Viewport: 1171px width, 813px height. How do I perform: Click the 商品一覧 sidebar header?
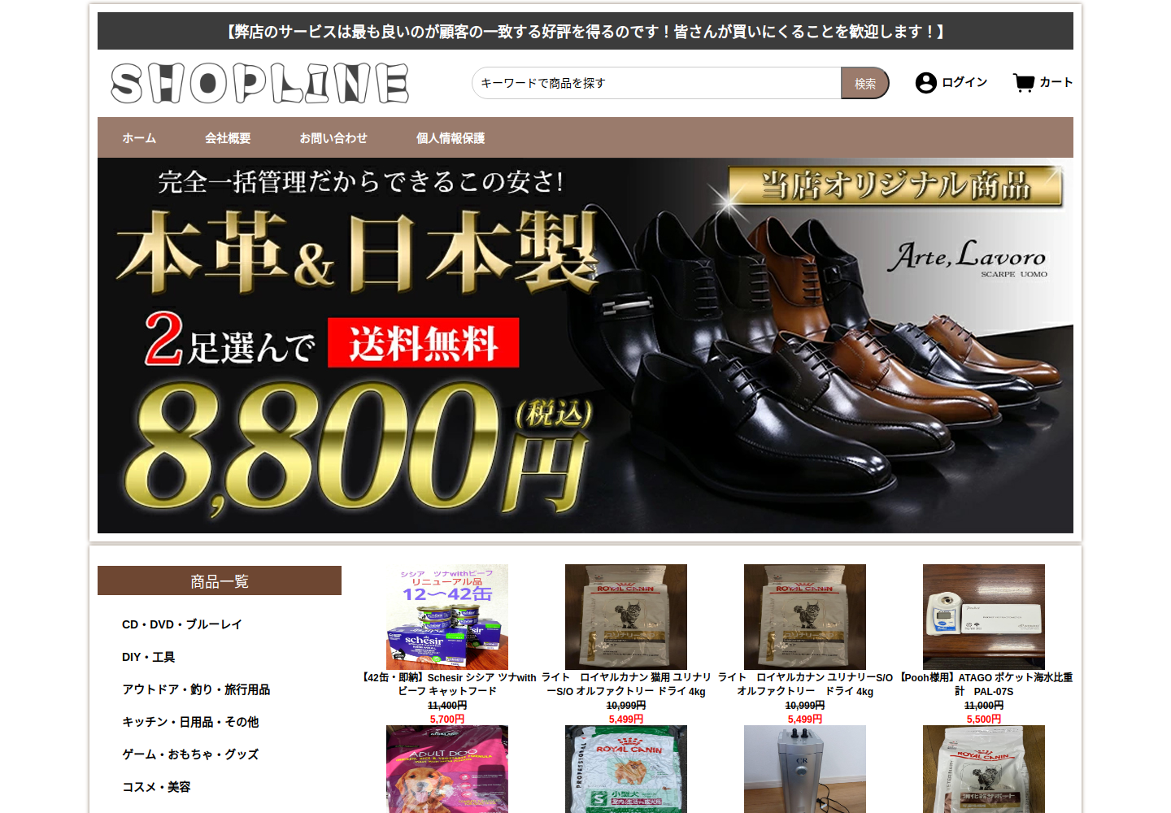click(220, 580)
